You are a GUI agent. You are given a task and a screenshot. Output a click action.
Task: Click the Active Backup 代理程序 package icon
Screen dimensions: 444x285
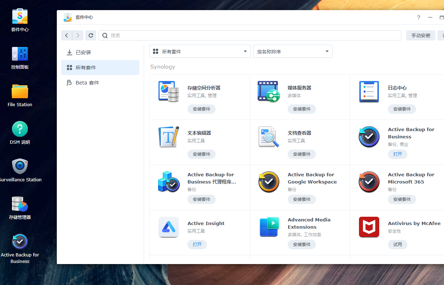169,182
